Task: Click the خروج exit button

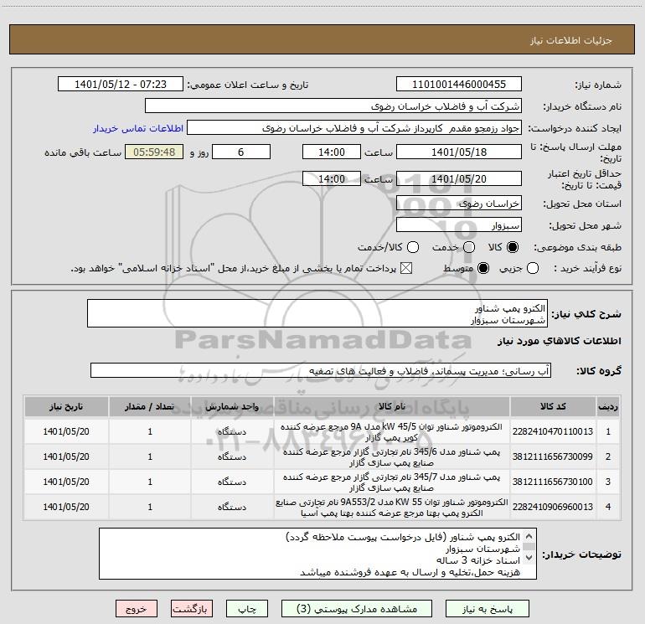Action: tap(137, 609)
